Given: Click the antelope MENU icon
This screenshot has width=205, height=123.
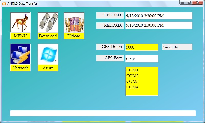Looking at the screenshot, I should [x=20, y=23].
